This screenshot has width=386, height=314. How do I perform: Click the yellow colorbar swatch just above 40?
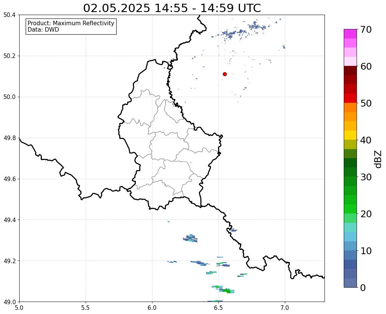(x=350, y=135)
